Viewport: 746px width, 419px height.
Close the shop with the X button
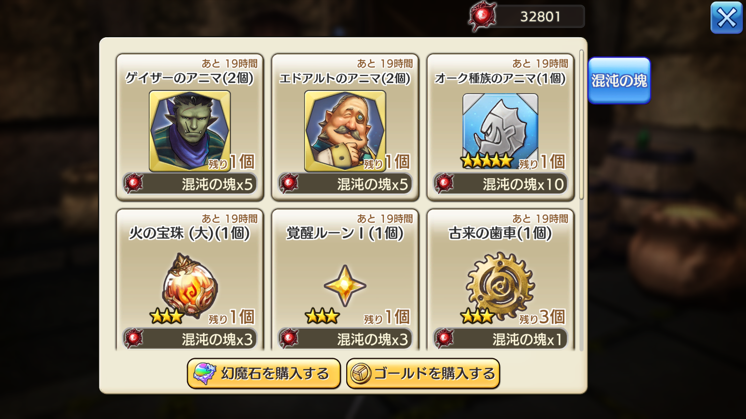pyautogui.click(x=727, y=18)
